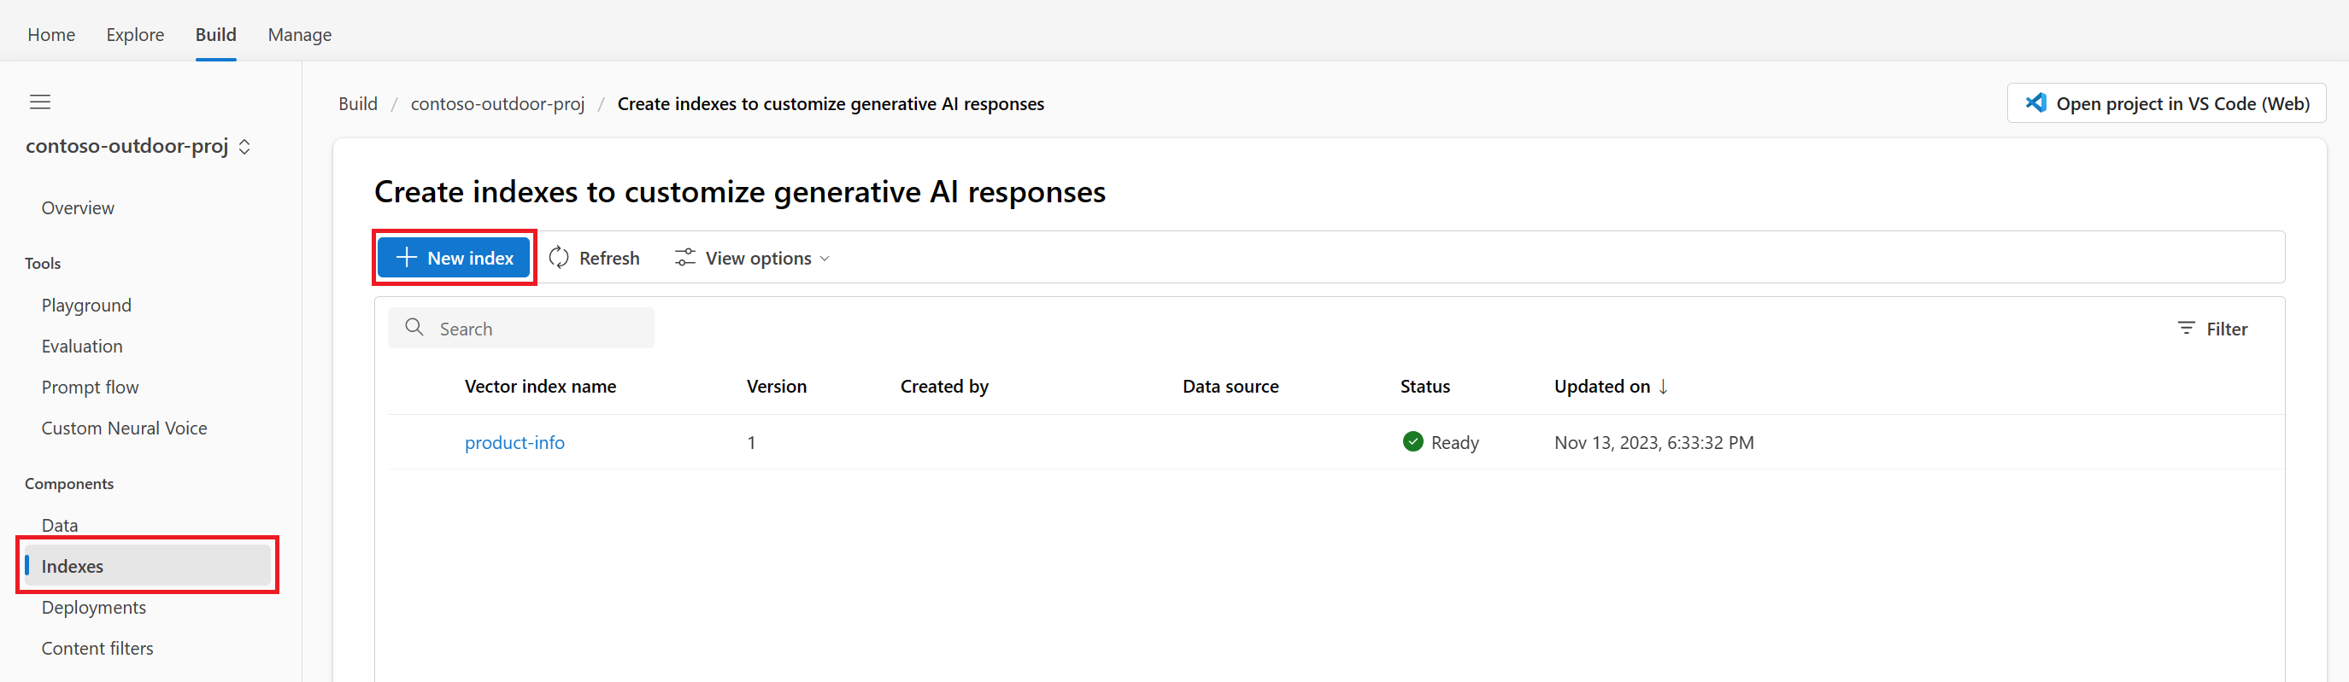Click the version '1' cell

[751, 442]
